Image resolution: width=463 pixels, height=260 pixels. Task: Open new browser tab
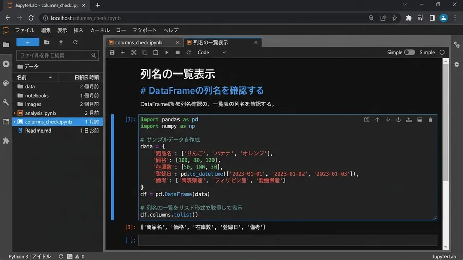point(97,5)
